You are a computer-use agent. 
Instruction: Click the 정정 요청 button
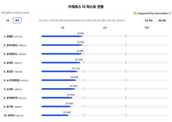(162, 20)
